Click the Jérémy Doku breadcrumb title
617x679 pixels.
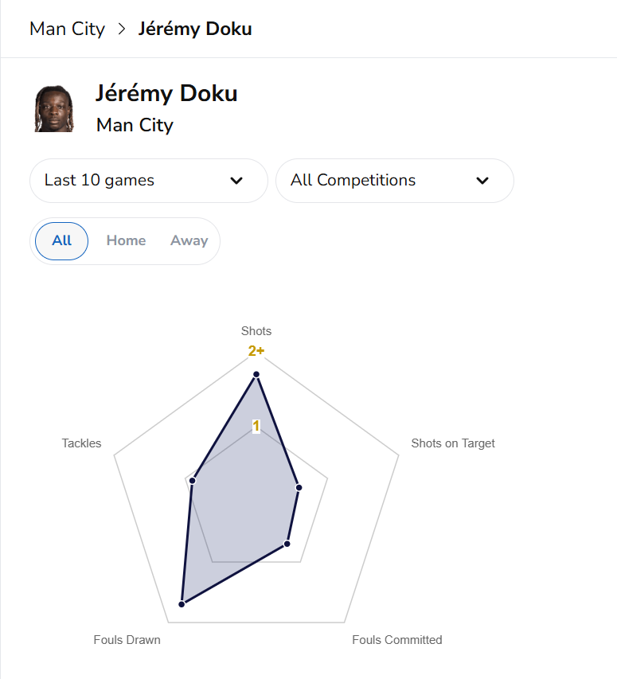(195, 29)
